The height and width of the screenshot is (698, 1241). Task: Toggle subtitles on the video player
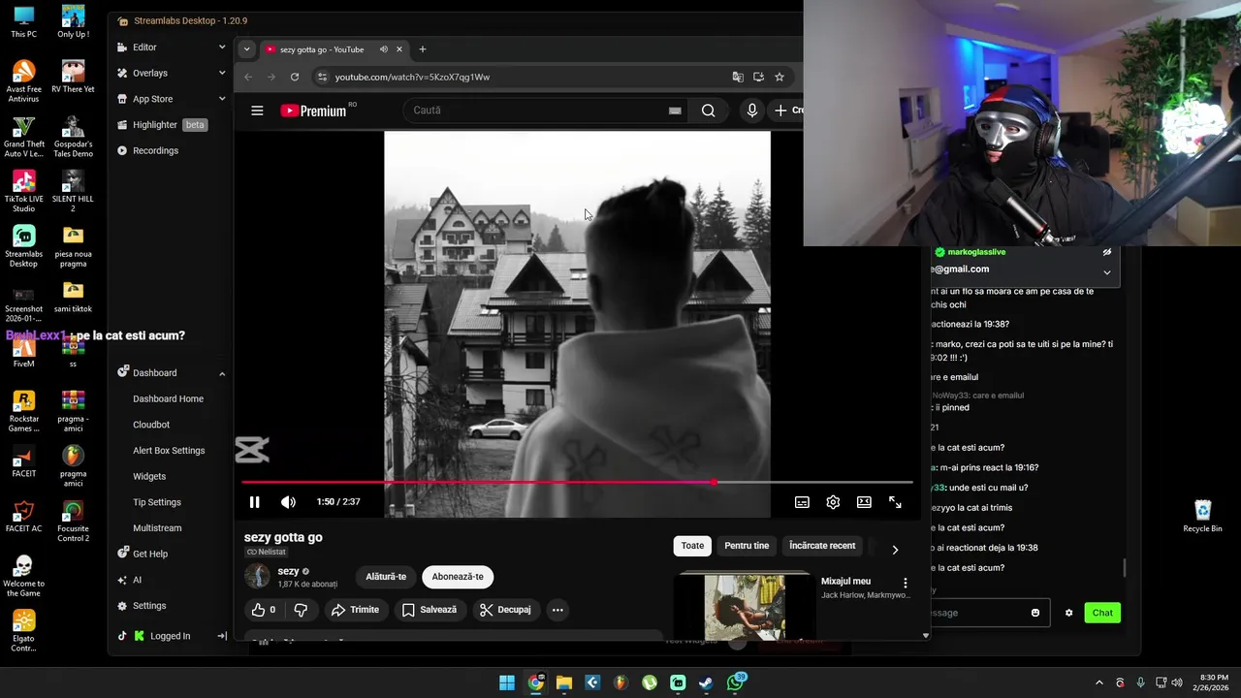(x=802, y=502)
